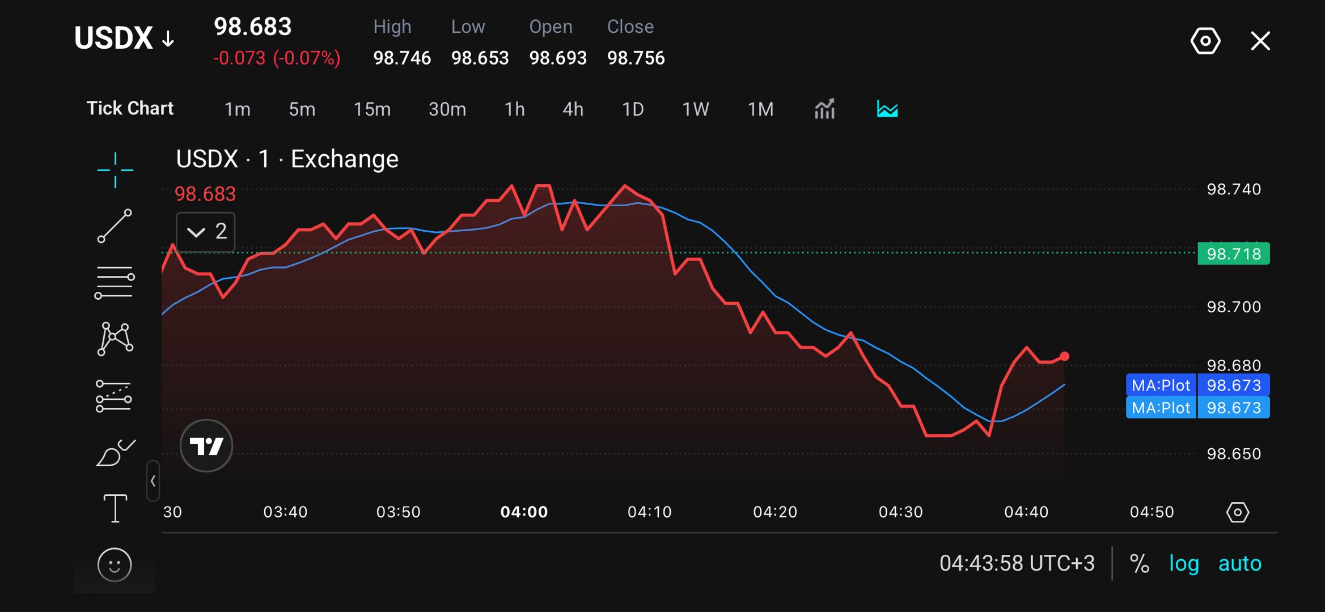Open the emoji icons tool
1325x612 pixels.
(115, 564)
